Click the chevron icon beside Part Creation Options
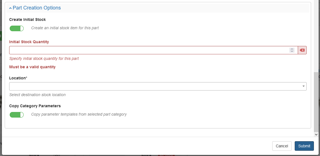Image resolution: width=320 pixels, height=156 pixels. tap(10, 8)
